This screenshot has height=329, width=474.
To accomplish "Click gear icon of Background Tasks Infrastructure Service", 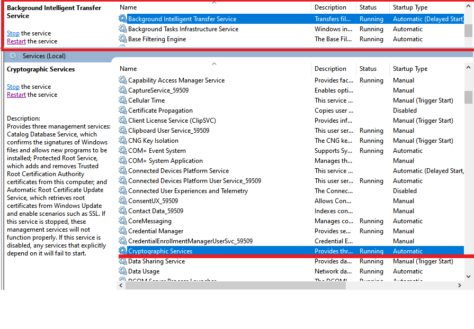I will 122,29.
